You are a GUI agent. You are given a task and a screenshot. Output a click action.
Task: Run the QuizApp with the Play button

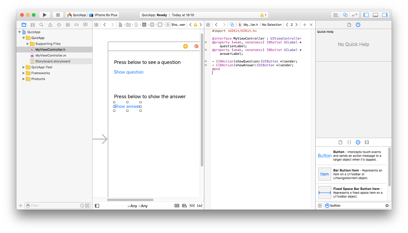[x=45, y=15]
